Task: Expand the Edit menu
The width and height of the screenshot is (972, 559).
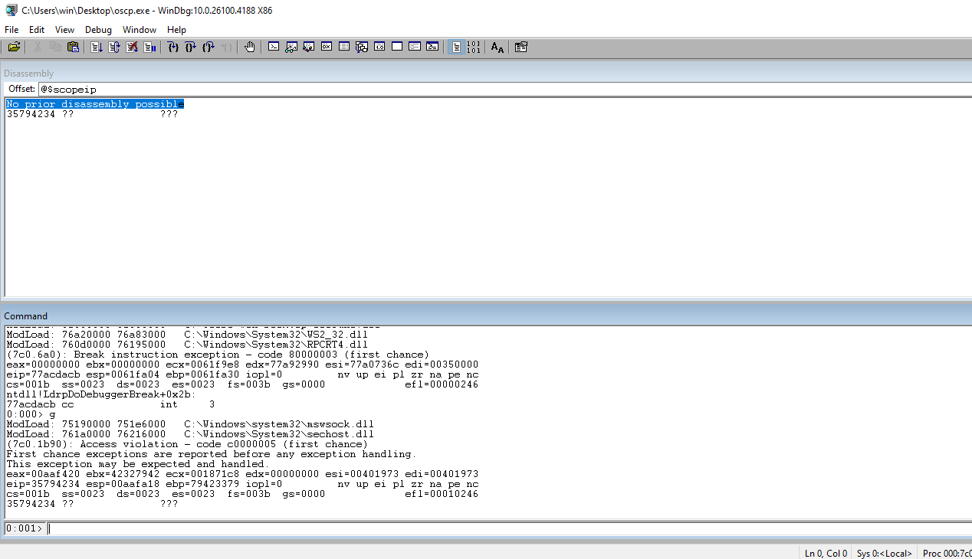Action: [x=37, y=30]
